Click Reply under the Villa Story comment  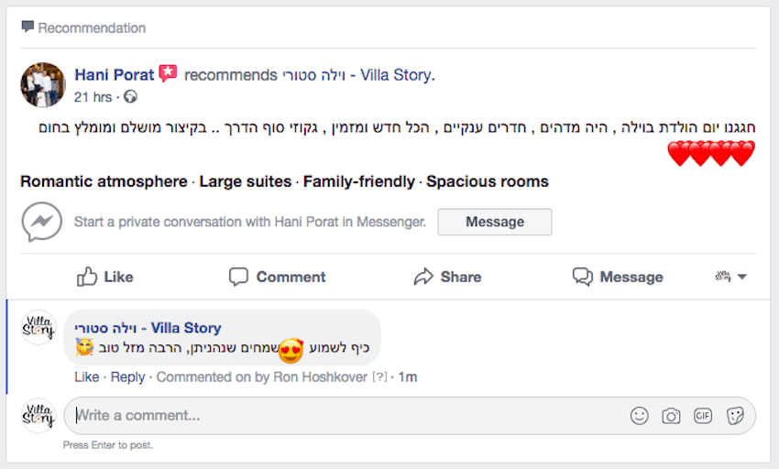(x=127, y=376)
